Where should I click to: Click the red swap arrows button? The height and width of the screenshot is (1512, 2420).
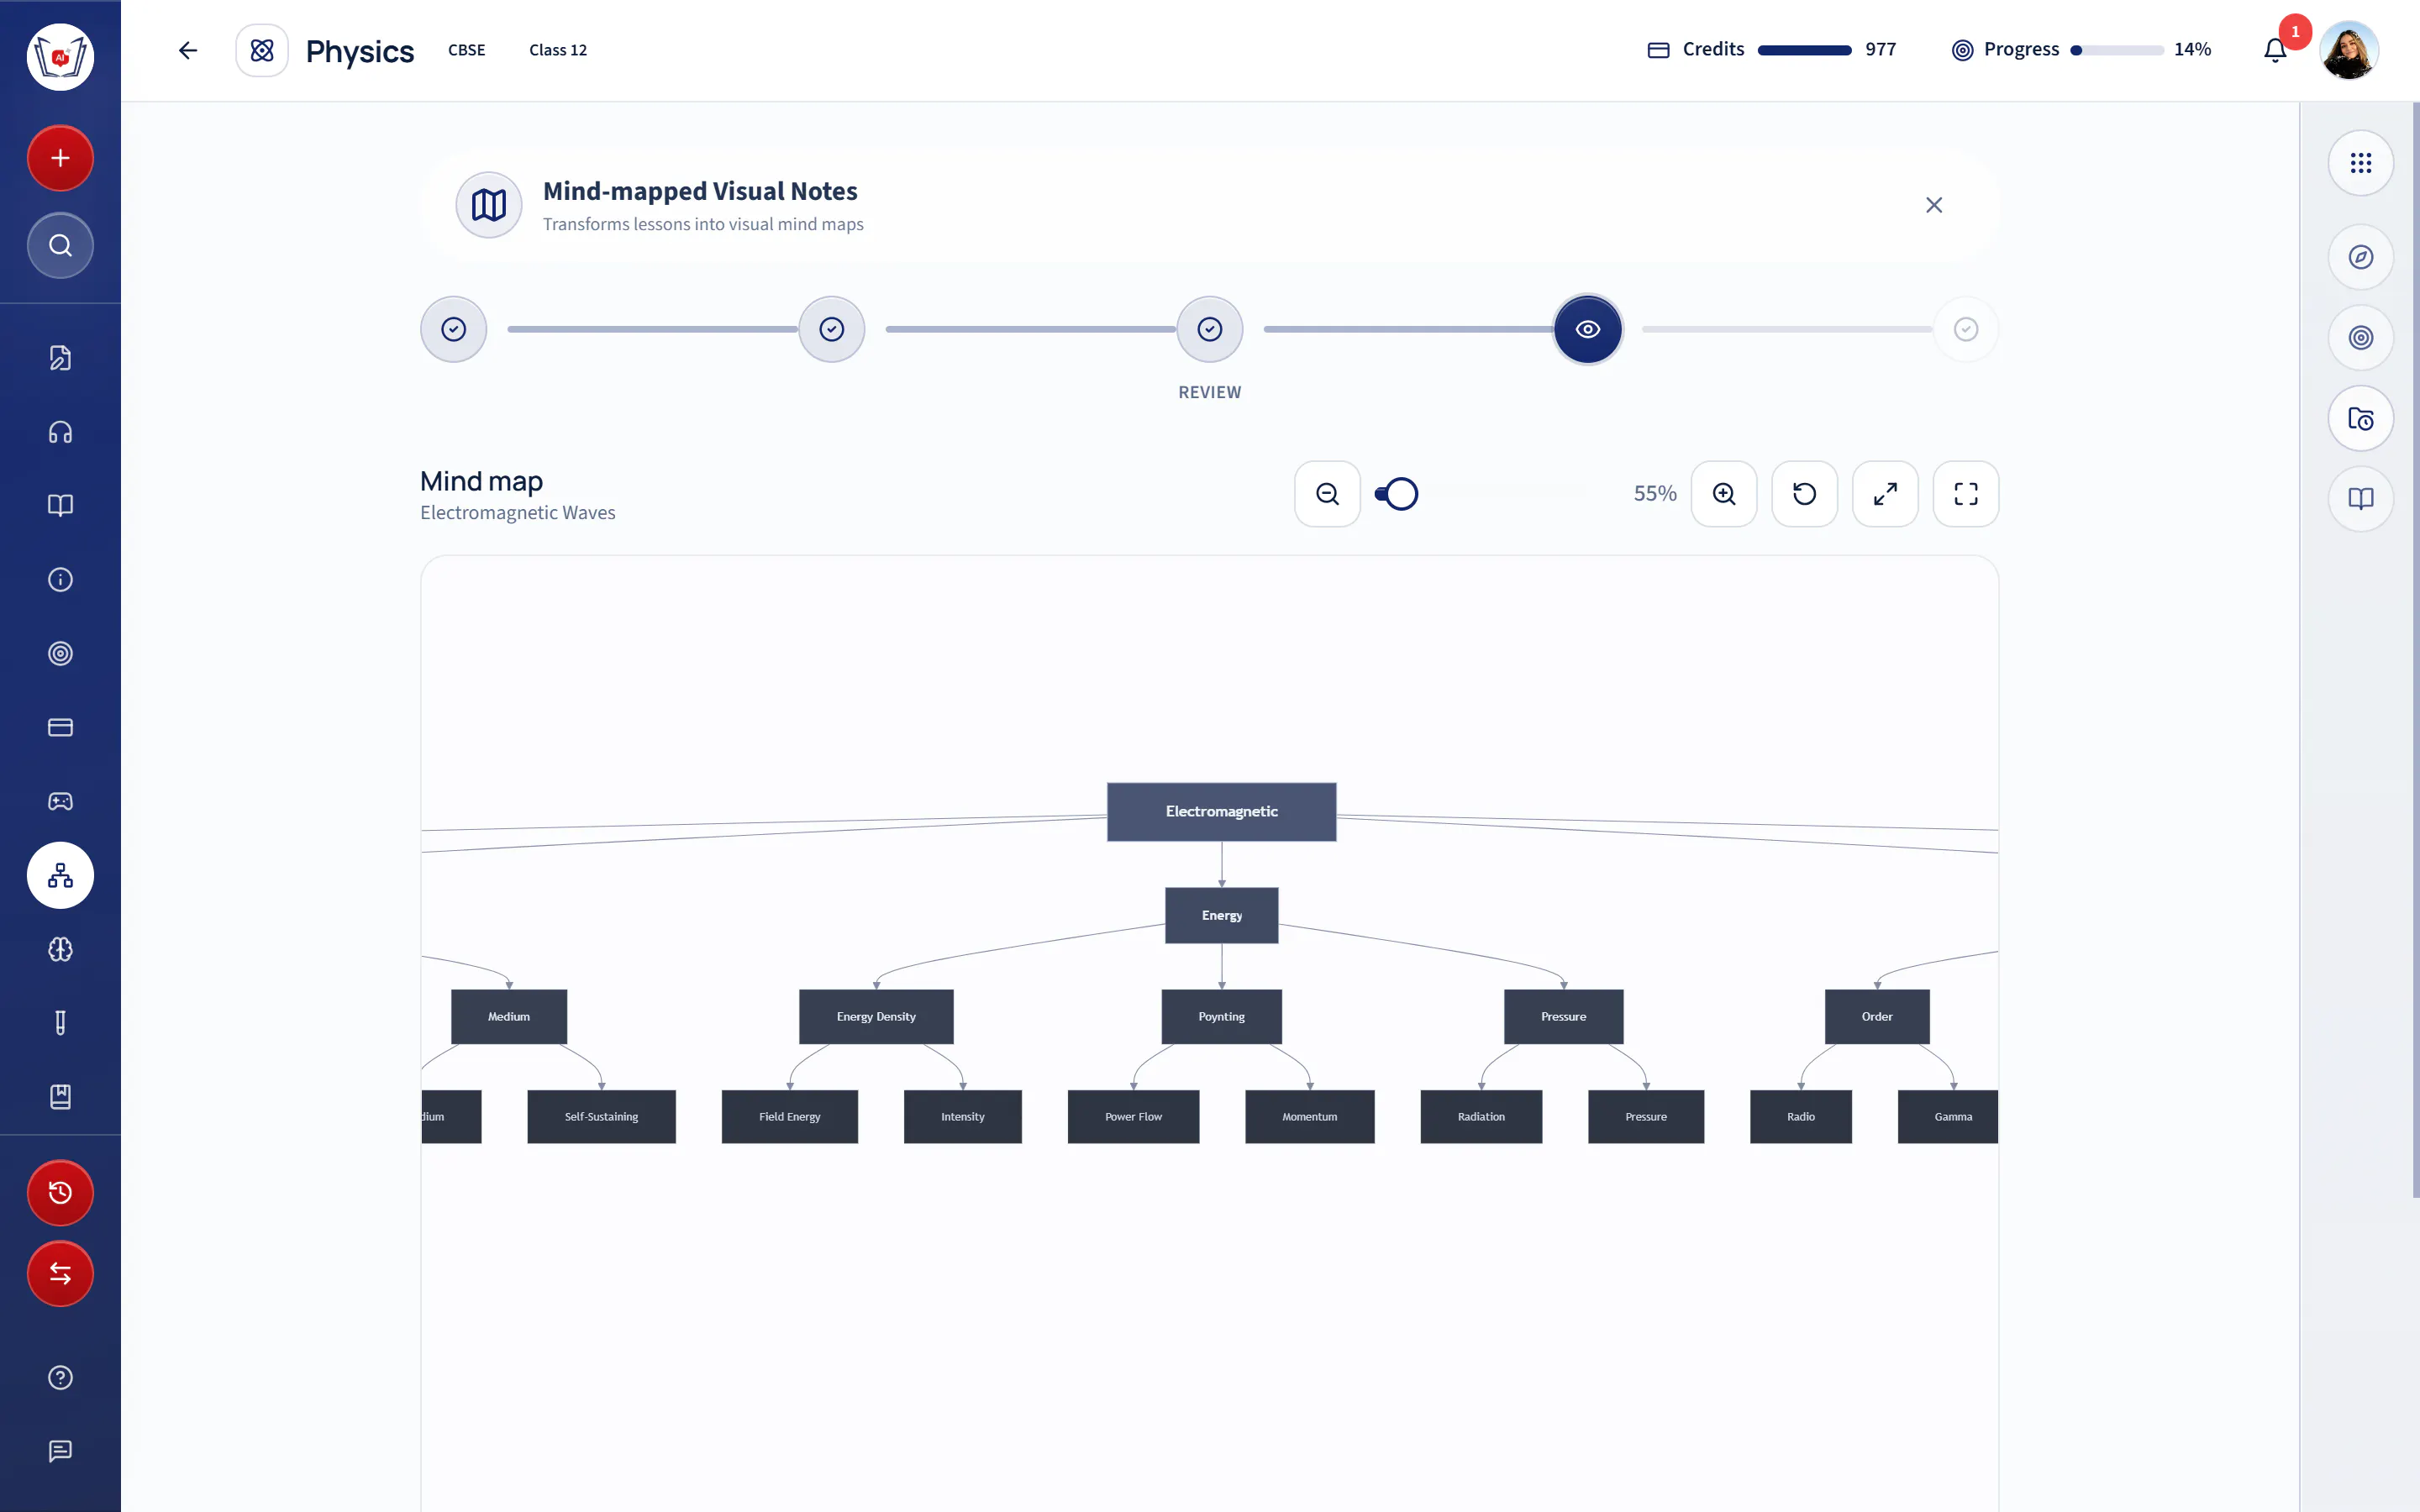pyautogui.click(x=60, y=1274)
